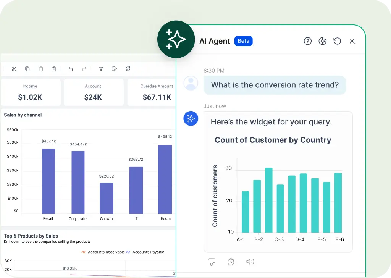The width and height of the screenshot is (391, 278).
Task: Open the Filter tool
Action: pyautogui.click(x=101, y=69)
